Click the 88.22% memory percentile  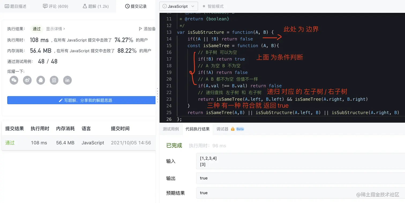tap(127, 51)
